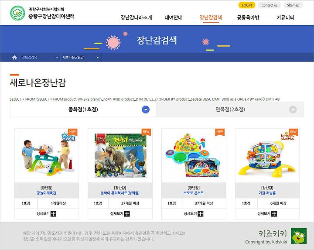The image size is (314, 250).
Task: Click plus icon under 뽀로로 콘서트
Action: click(x=201, y=214)
